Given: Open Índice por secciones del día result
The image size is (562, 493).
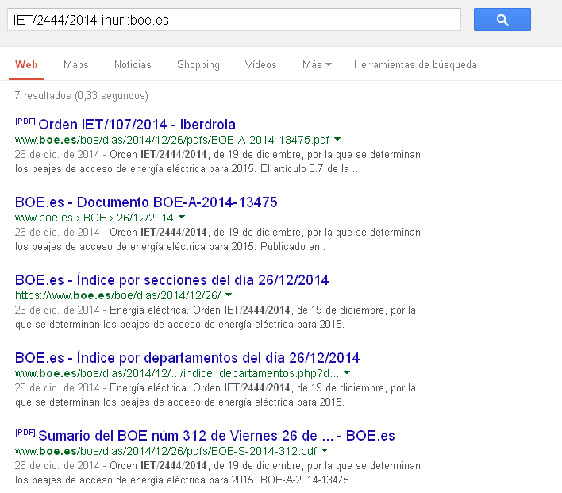Looking at the screenshot, I should coord(172,280).
